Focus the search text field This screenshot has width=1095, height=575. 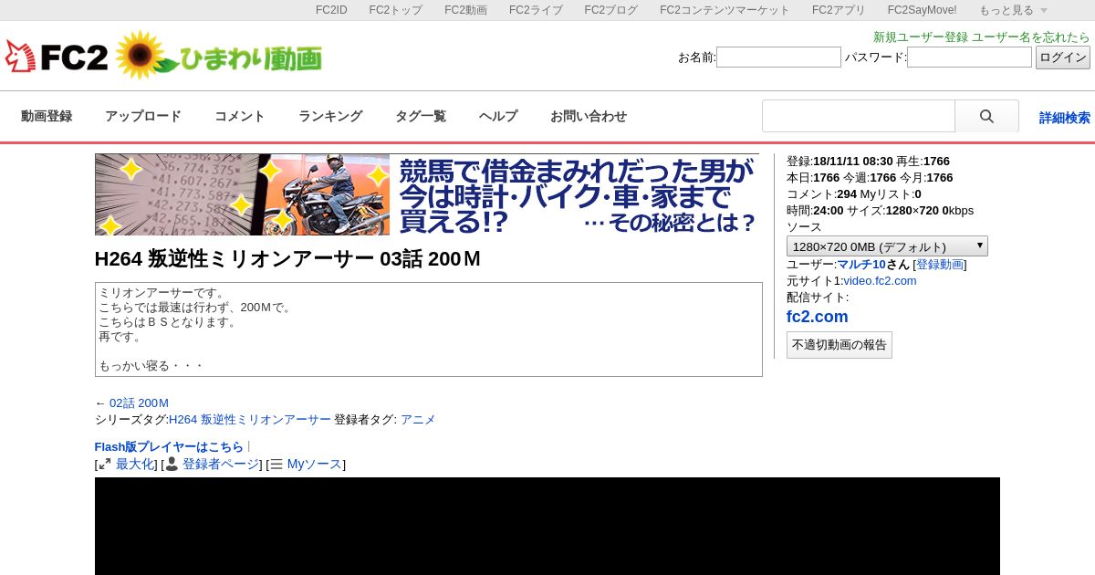[859, 117]
